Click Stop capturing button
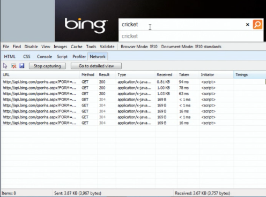This screenshot has height=197, width=266. click(x=47, y=66)
